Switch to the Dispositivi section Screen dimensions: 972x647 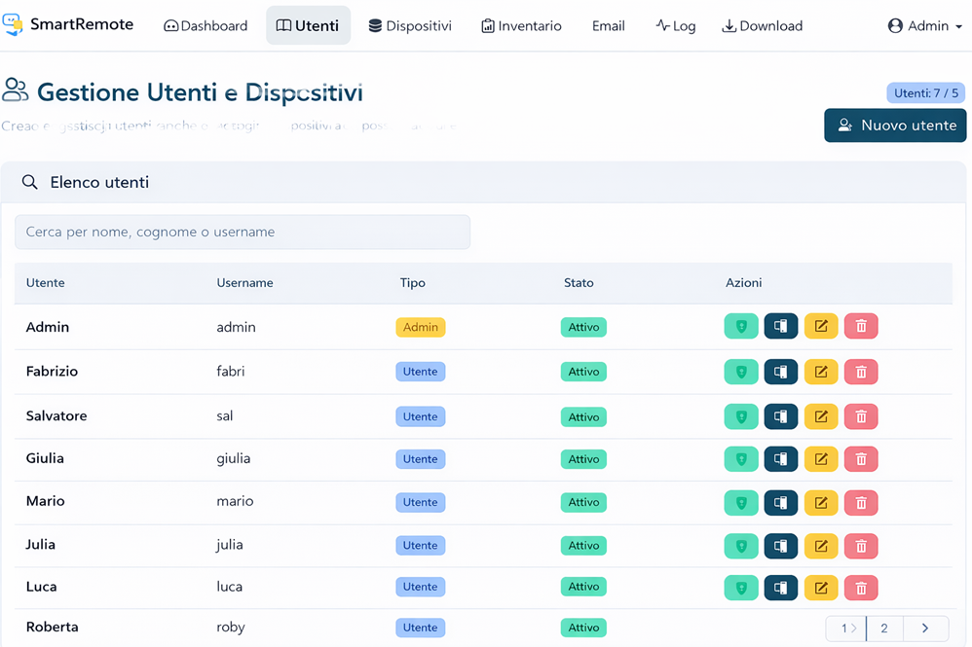(x=410, y=26)
